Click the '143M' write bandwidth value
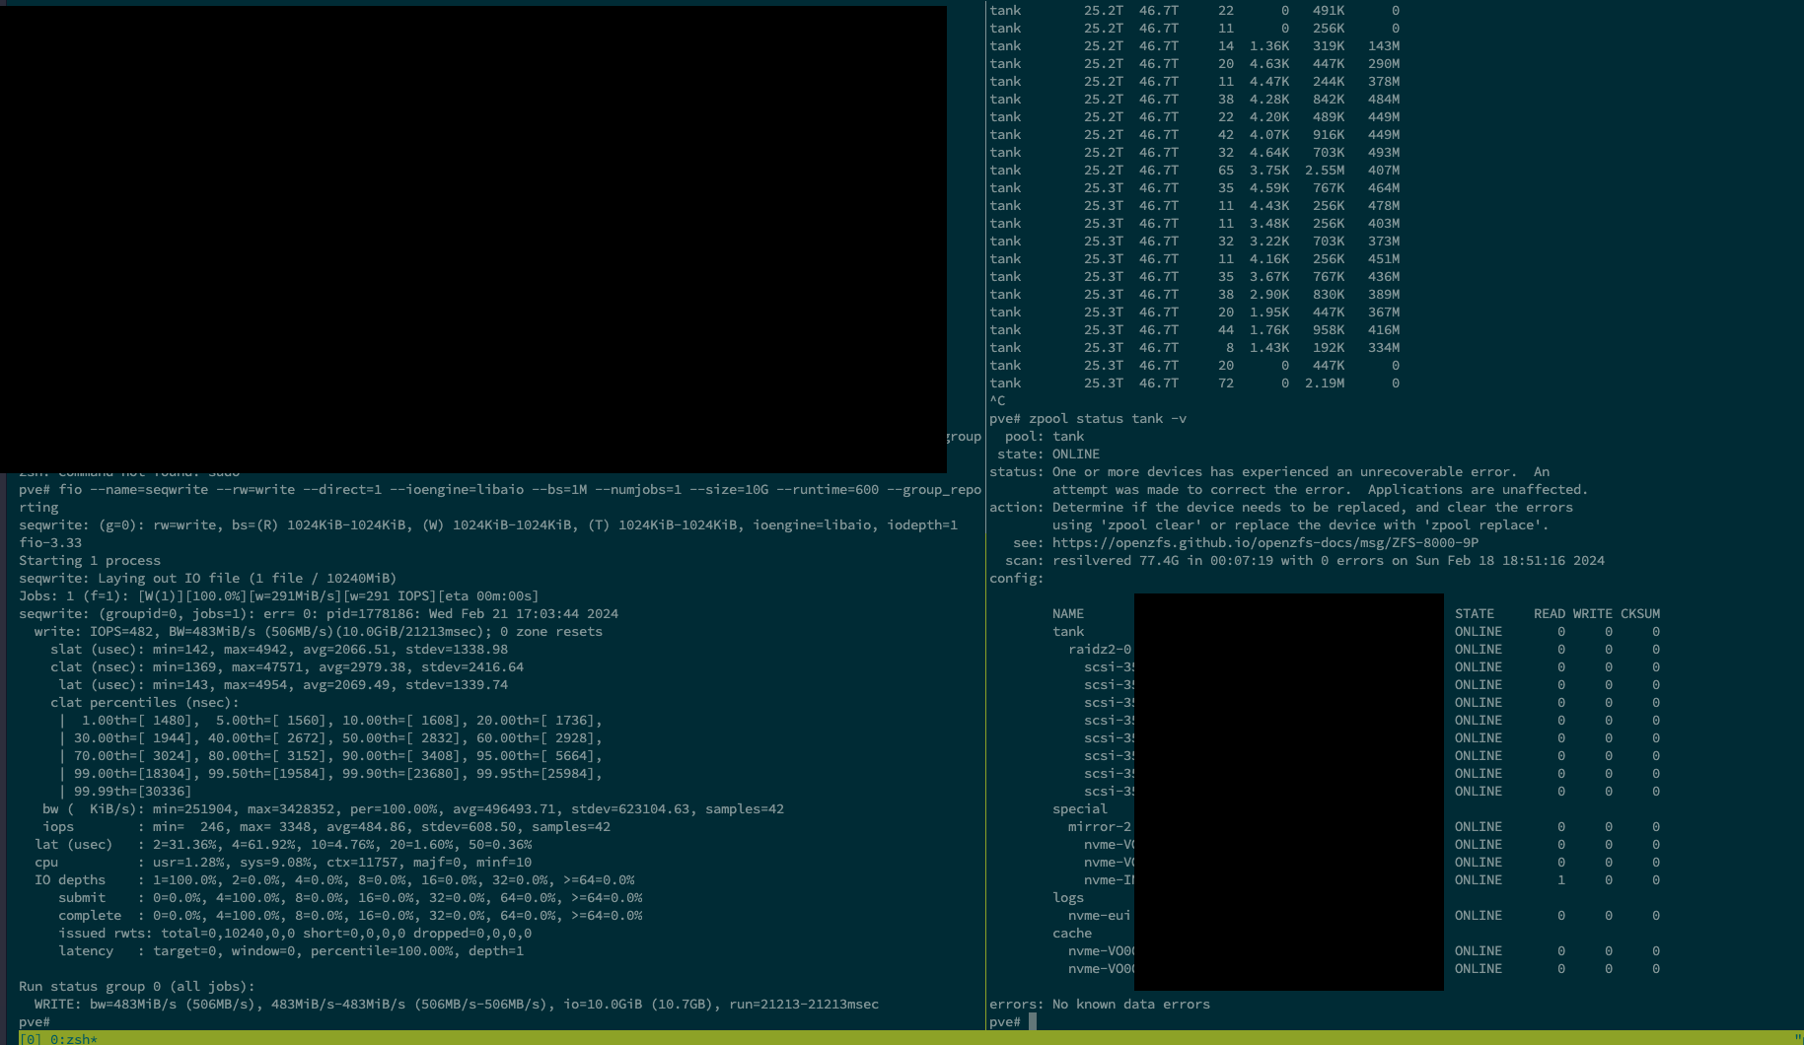Screen dimensions: 1804x1045 (1384, 45)
